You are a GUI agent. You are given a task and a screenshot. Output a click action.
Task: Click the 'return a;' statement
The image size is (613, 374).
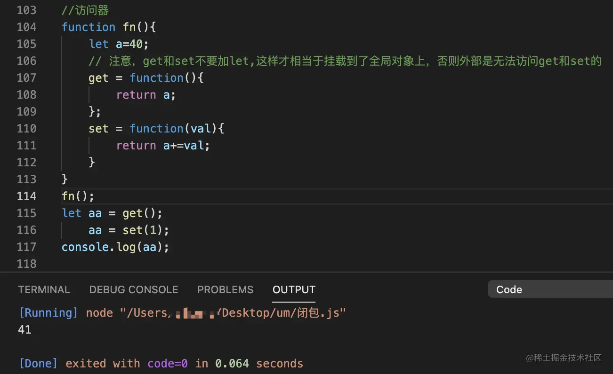coord(146,94)
